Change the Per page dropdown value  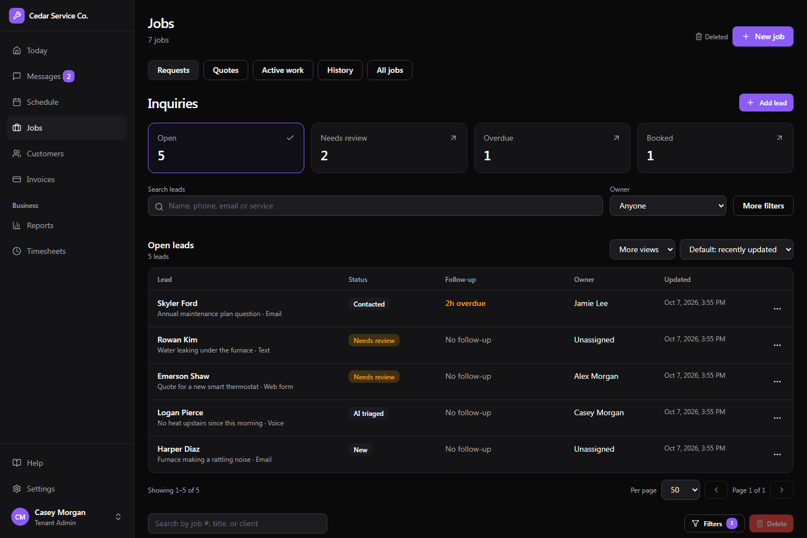pyautogui.click(x=680, y=490)
